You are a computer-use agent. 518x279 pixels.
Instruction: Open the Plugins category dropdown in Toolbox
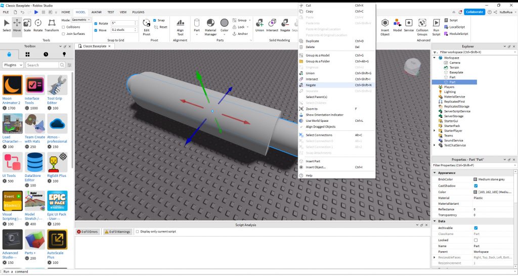coord(13,65)
